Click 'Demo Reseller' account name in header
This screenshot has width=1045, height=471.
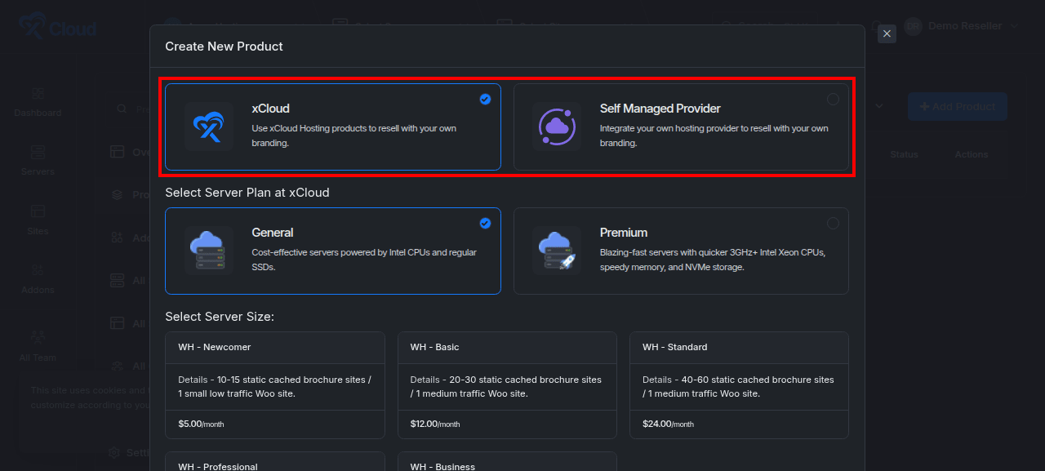tap(965, 26)
